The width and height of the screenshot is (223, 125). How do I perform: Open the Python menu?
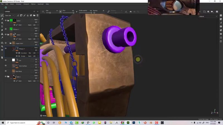pos(33,4)
